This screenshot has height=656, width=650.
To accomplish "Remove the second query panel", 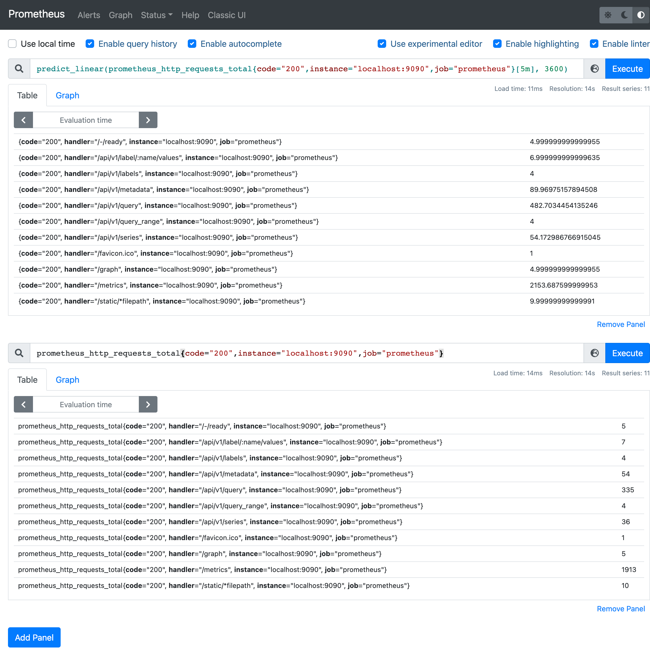I will click(x=620, y=609).
